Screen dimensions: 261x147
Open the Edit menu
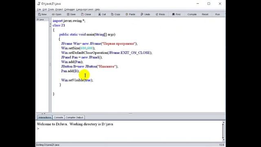[x=44, y=9]
